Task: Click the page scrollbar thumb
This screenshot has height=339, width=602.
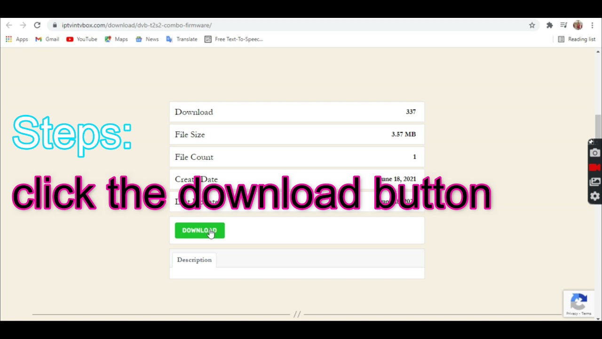Action: point(598,128)
